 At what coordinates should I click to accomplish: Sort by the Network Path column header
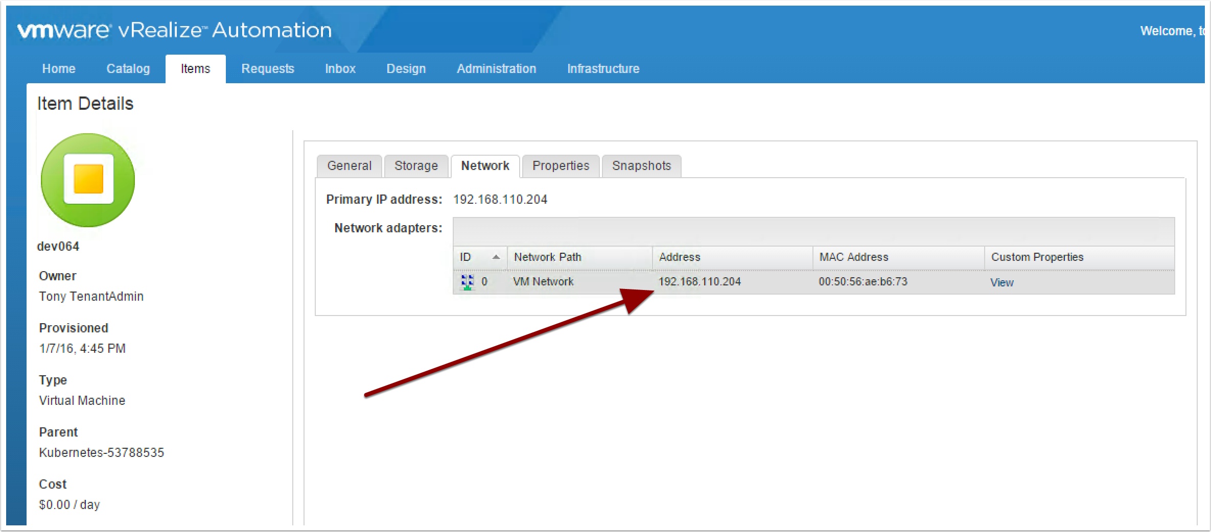tap(548, 257)
